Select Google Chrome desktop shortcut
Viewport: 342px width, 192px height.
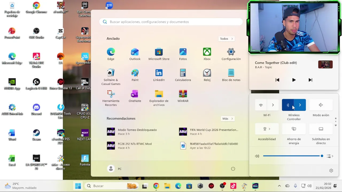point(36,8)
